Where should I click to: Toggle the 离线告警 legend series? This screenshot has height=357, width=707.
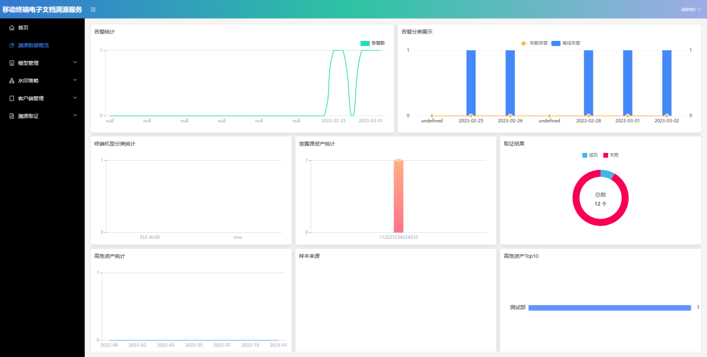566,43
